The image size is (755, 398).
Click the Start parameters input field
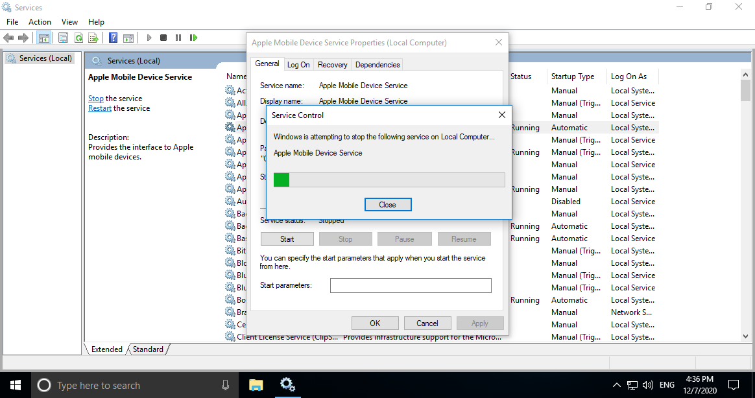click(x=410, y=285)
